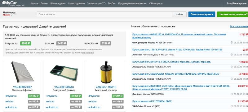Open the Лампы menu item
This screenshot has width=248, height=112.
44,3
